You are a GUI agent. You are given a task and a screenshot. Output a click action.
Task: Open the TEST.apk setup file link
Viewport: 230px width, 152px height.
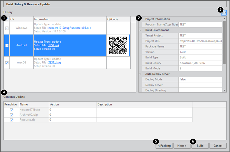[54, 45]
